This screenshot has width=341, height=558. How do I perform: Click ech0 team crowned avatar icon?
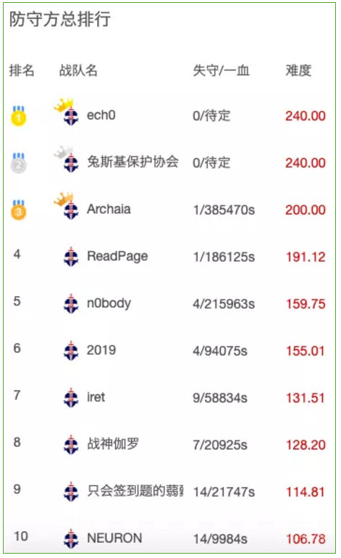point(67,112)
